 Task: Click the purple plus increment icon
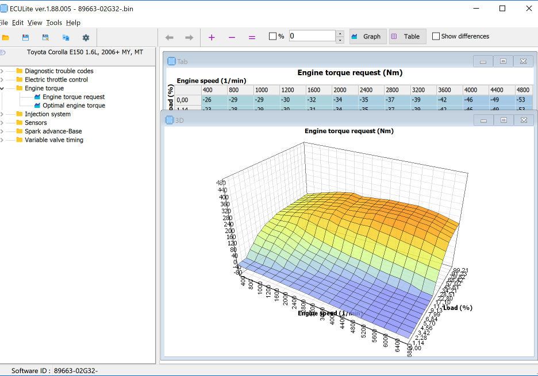click(x=212, y=37)
